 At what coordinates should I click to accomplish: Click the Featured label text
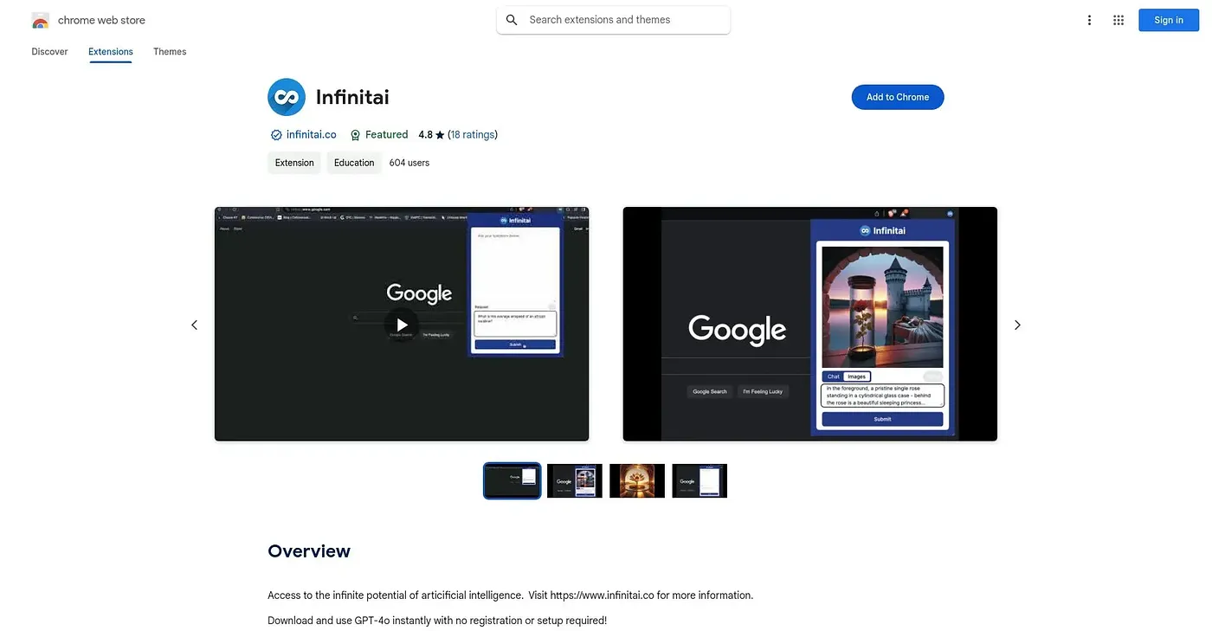386,135
